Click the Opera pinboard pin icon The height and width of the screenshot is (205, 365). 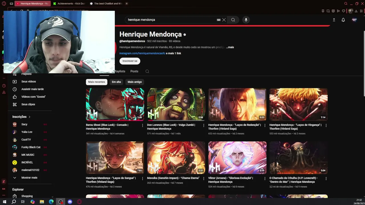(x=323, y=11)
